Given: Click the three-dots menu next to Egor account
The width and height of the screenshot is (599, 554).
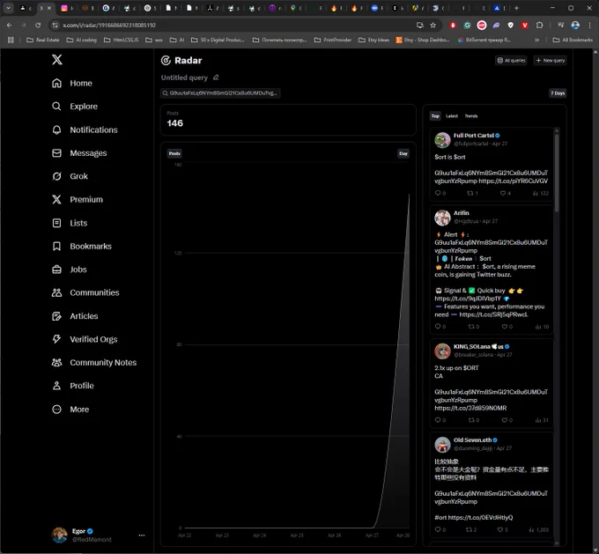Looking at the screenshot, I should click(142, 536).
